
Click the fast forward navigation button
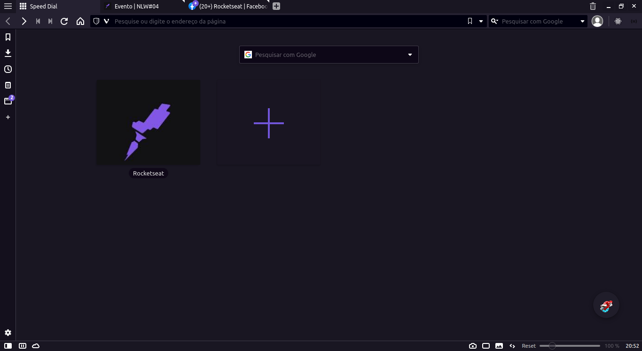(x=50, y=21)
